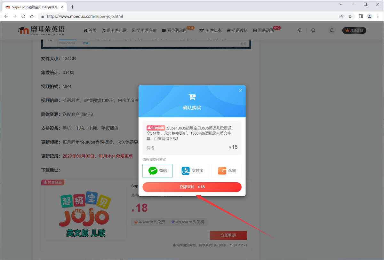Open notifications with the bell icon
Viewport: 384px width, 260px height.
(x=332, y=30)
